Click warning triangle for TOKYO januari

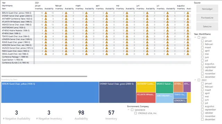coord(46,36)
